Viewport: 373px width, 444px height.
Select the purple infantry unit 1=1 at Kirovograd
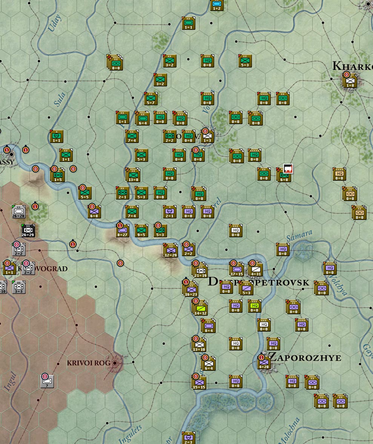9,269
